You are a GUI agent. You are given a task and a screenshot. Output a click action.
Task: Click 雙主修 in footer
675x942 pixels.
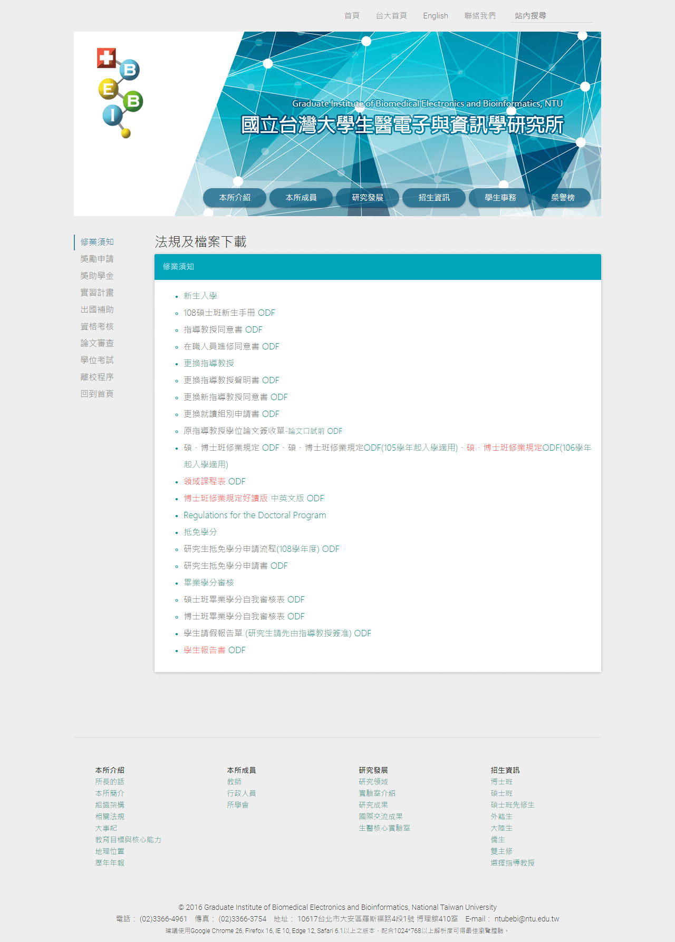point(502,851)
